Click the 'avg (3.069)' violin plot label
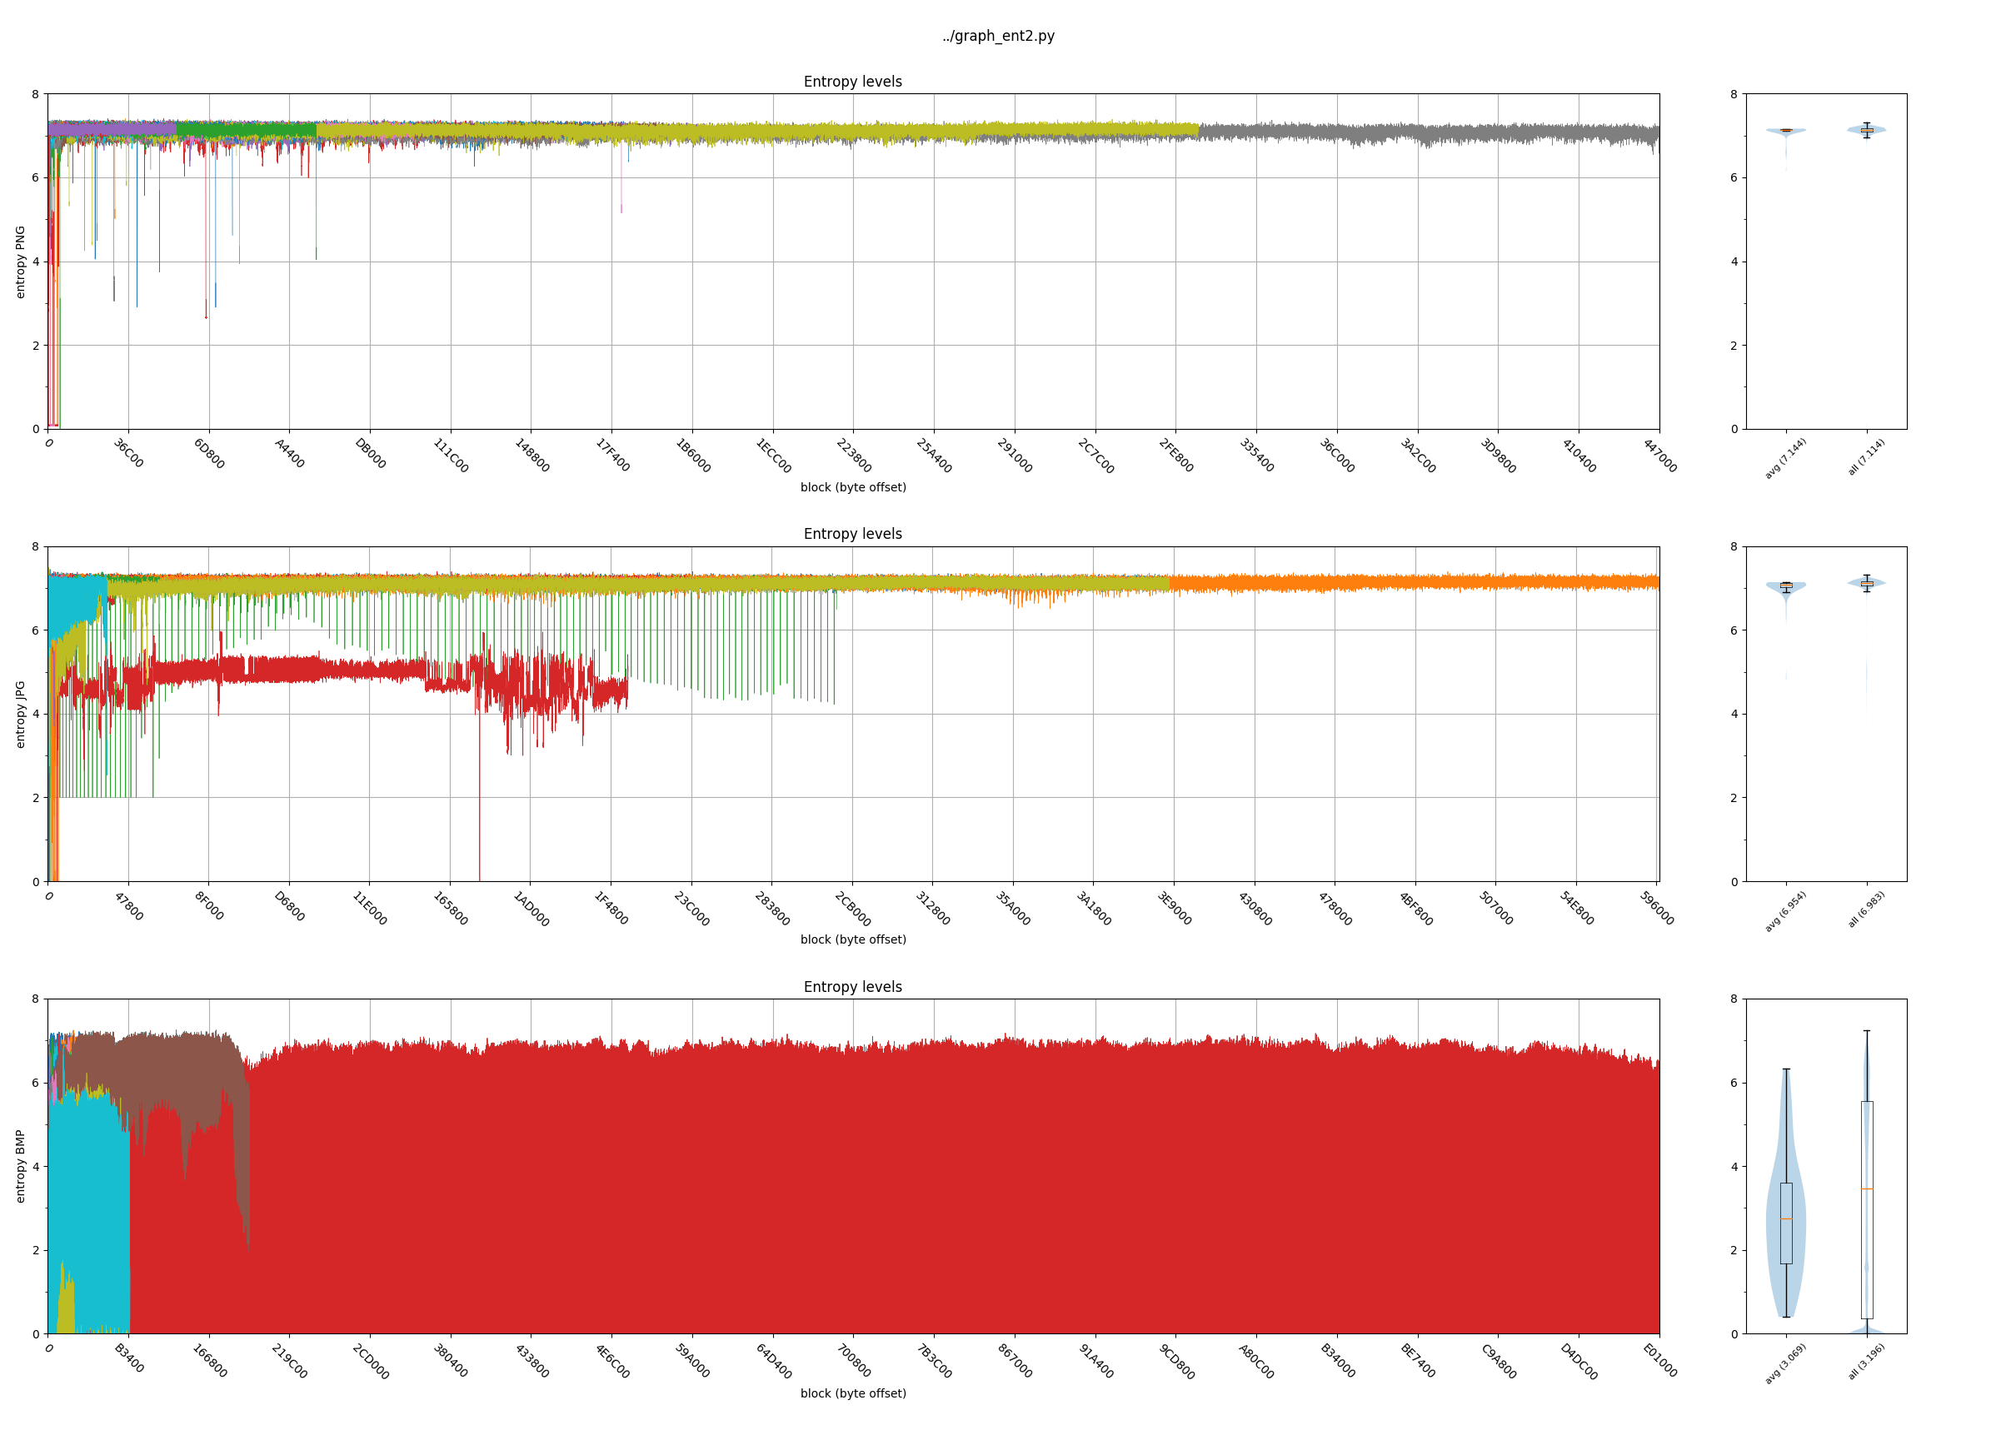The width and height of the screenshot is (1996, 1455). tap(1784, 1363)
